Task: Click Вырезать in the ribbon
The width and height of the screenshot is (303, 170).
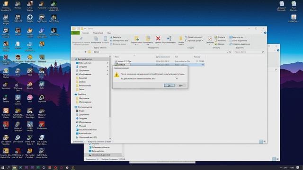Action: click(x=116, y=37)
